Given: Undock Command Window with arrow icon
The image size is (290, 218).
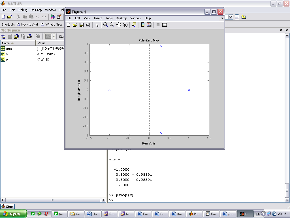Looking at the screenshot, I should pos(281,30).
